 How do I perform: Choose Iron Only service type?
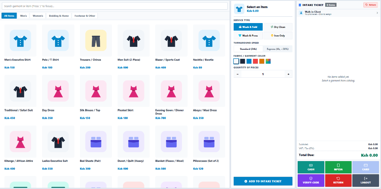278,35
